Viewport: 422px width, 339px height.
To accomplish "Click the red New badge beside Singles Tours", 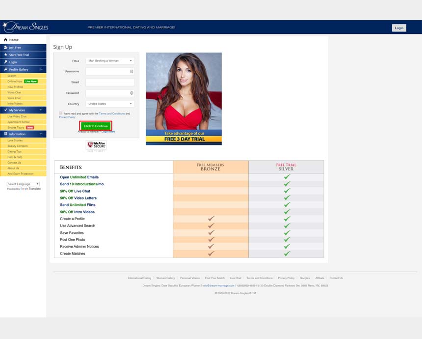I will [x=30, y=127].
